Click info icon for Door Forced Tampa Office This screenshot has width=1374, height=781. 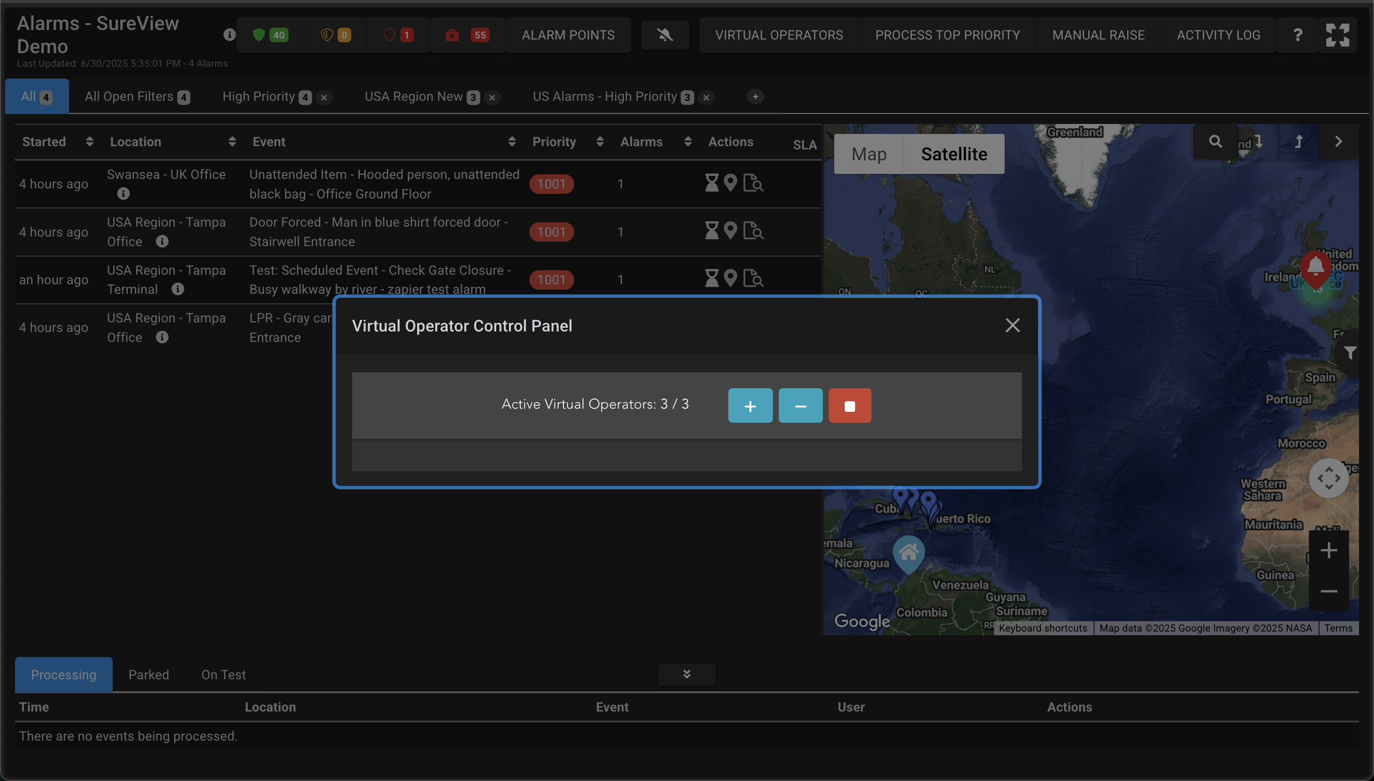[162, 242]
